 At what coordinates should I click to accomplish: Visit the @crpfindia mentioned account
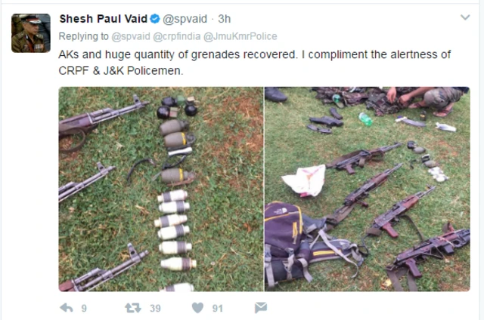[x=176, y=37]
